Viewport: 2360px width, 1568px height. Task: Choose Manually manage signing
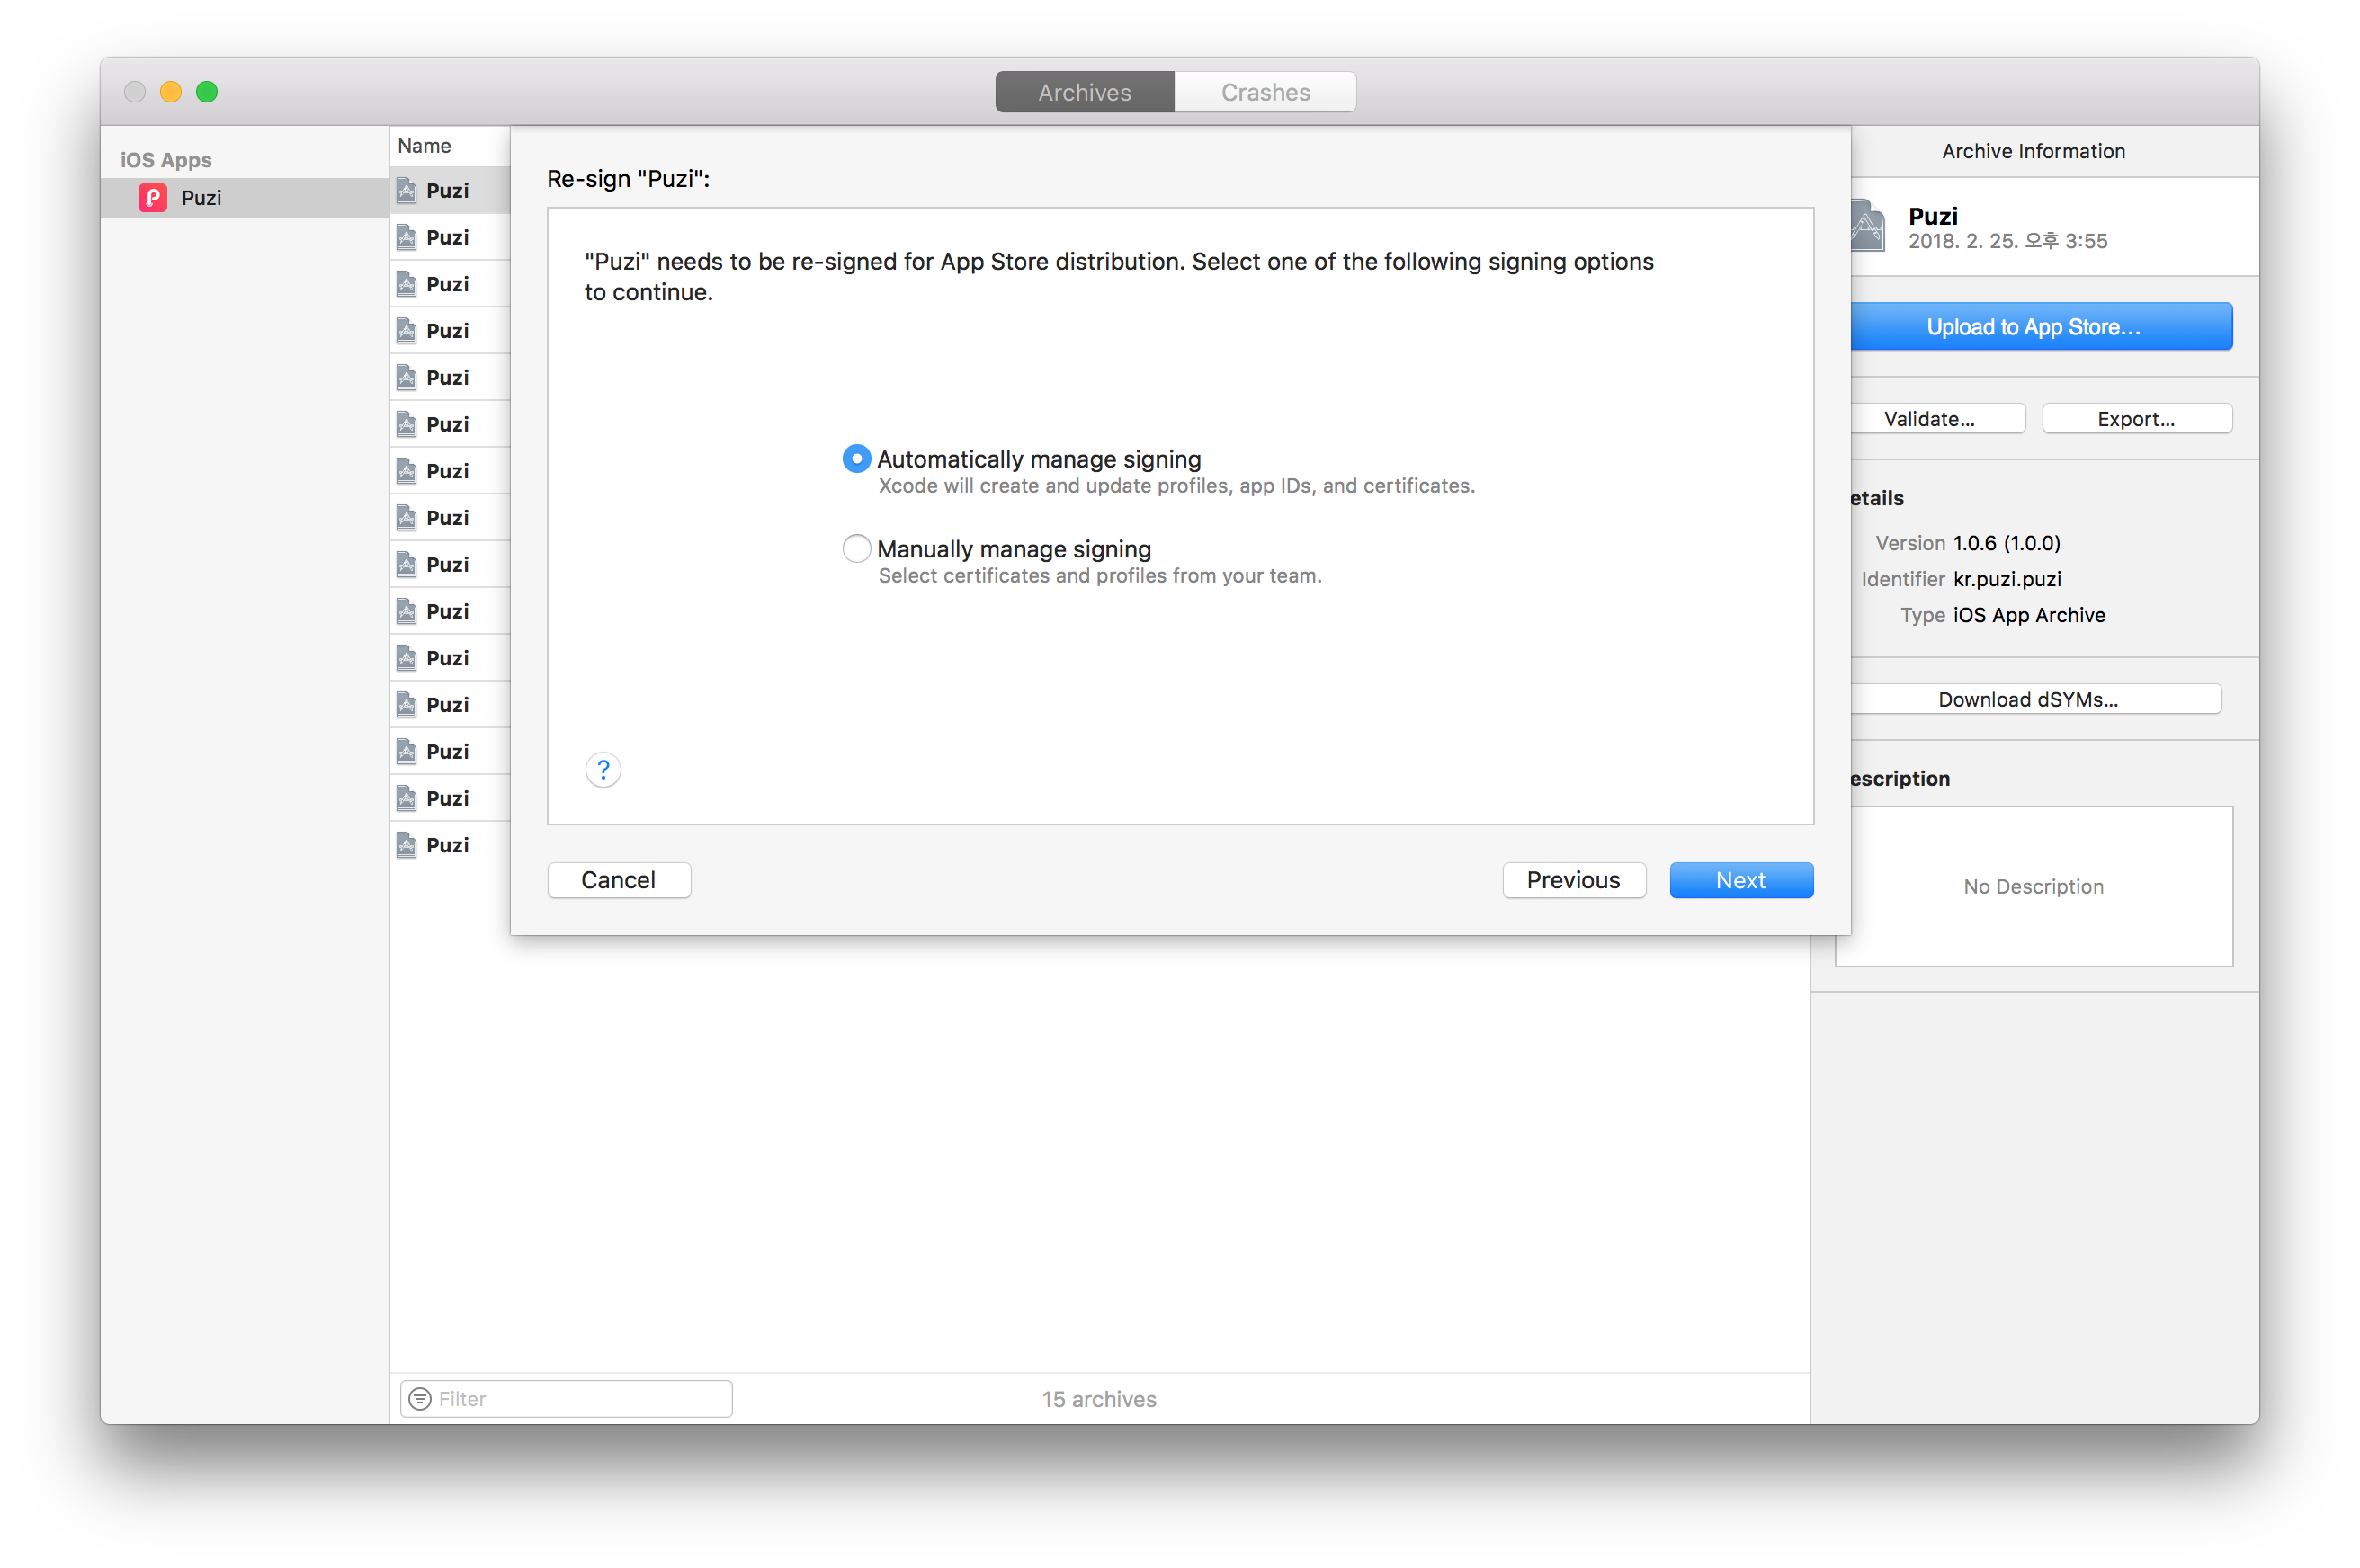pos(856,549)
